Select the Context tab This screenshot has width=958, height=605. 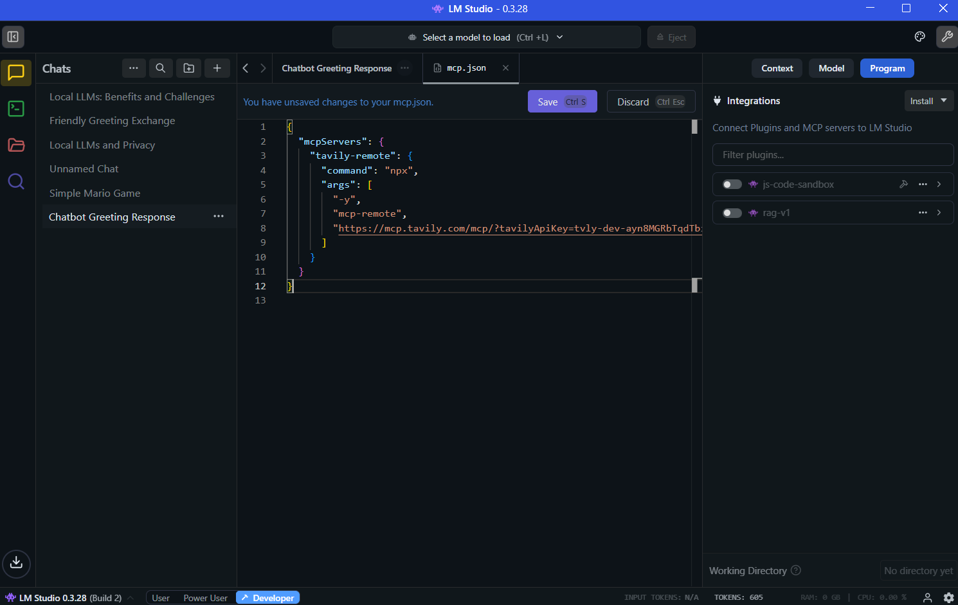pyautogui.click(x=777, y=68)
